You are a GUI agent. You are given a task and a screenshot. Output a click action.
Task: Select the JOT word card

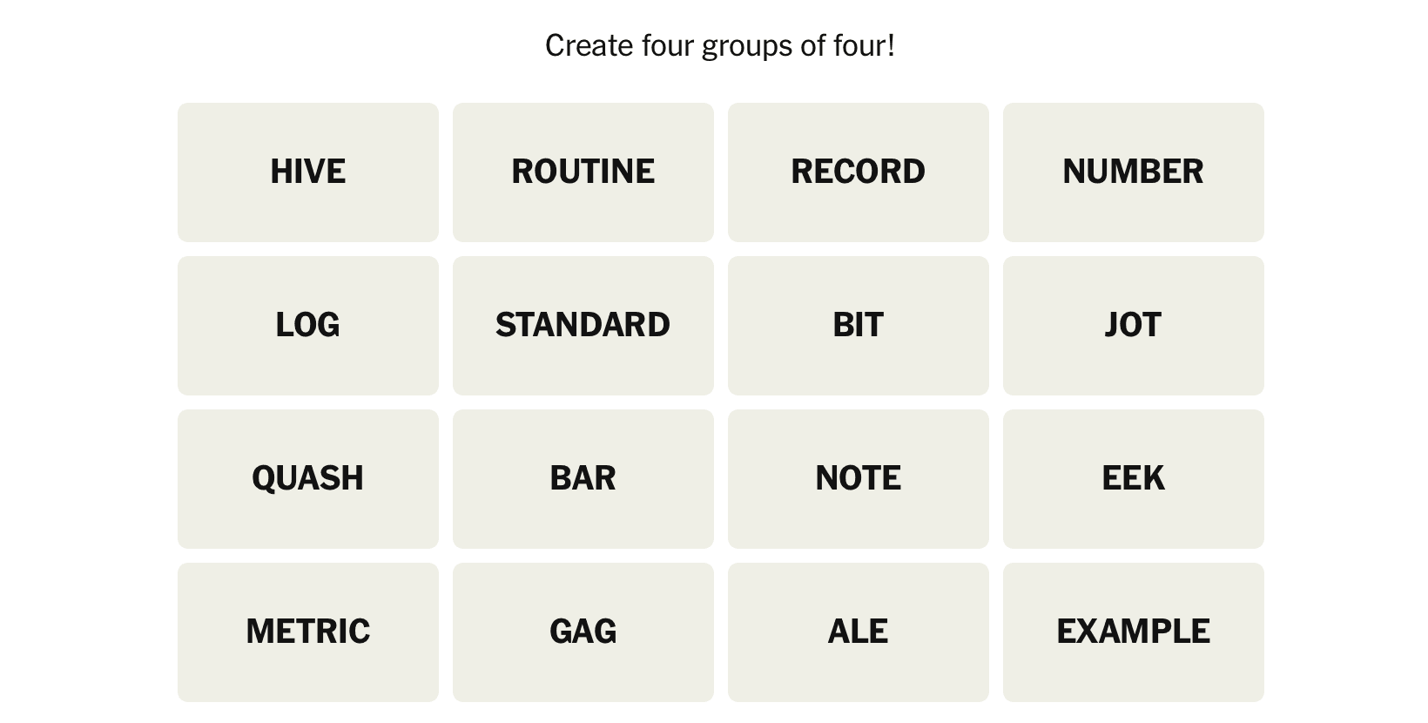pyautogui.click(x=1133, y=325)
